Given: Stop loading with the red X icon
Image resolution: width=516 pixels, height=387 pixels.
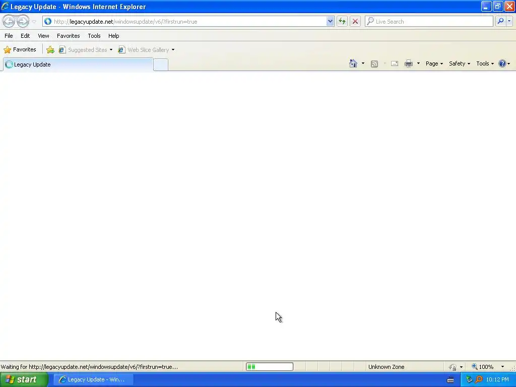Looking at the screenshot, I should pyautogui.click(x=355, y=22).
